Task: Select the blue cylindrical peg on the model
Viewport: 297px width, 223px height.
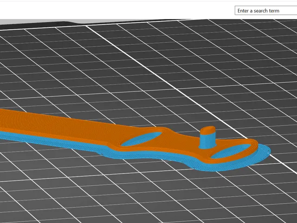Action: [x=208, y=138]
